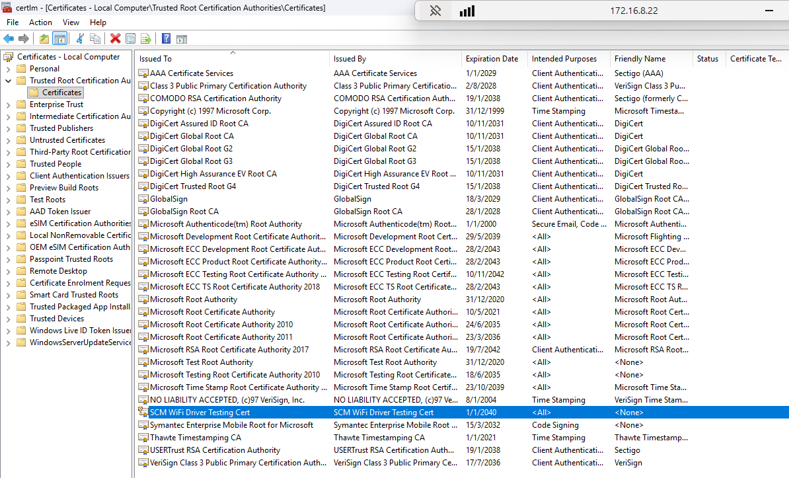Click the blue Help question-mark icon
The image size is (789, 478).
[166, 39]
